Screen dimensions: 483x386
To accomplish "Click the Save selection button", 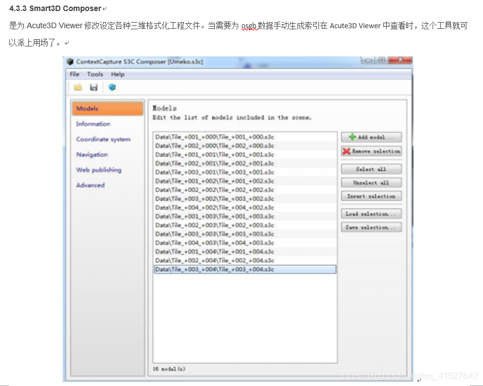I will click(x=371, y=227).
